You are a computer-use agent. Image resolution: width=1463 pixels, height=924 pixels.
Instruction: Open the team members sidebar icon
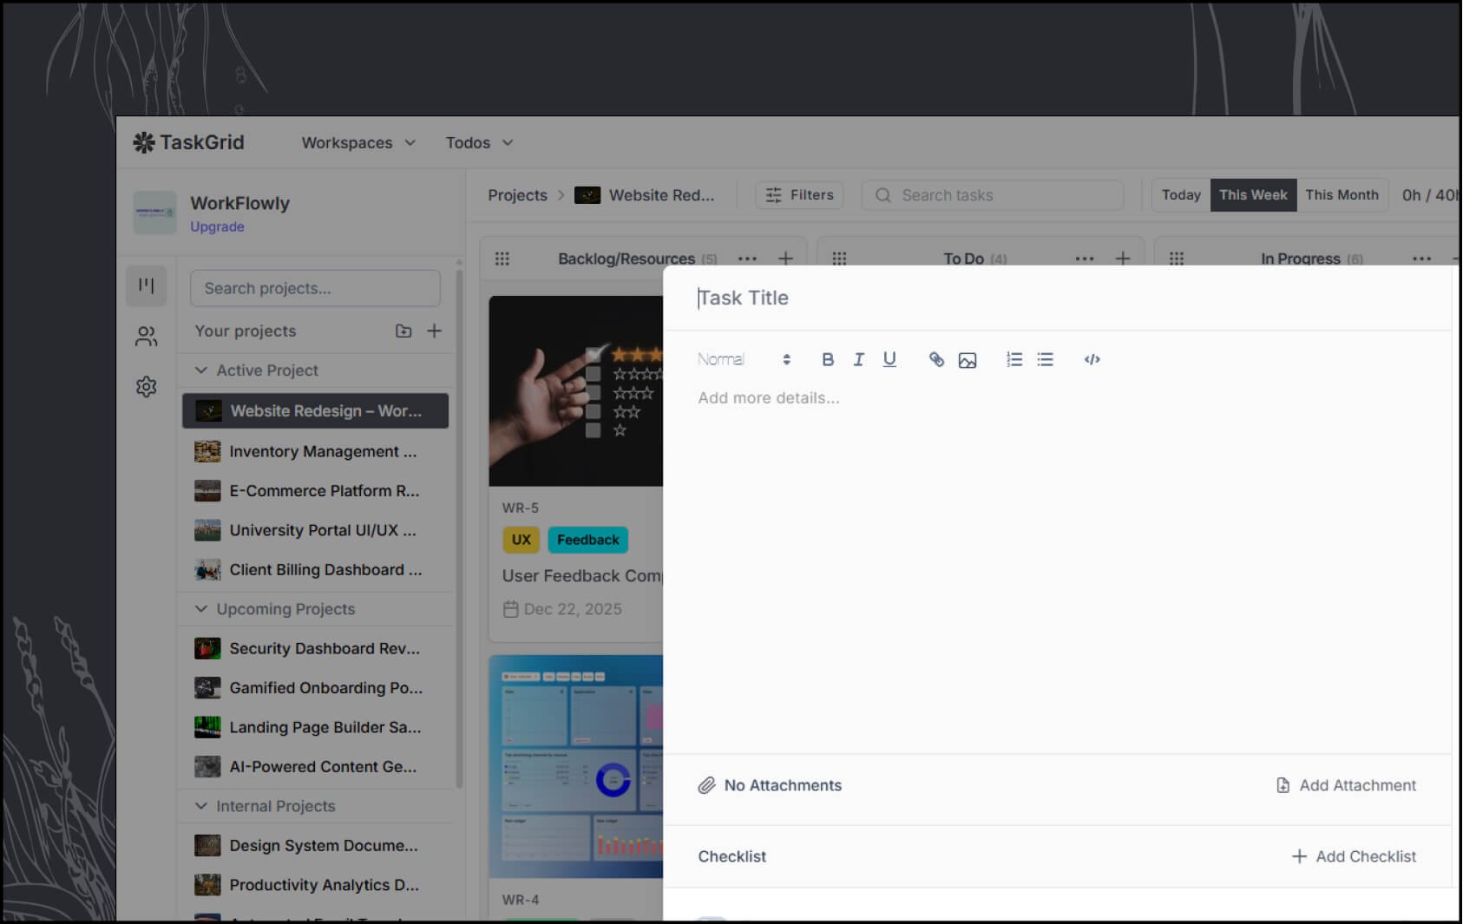click(x=146, y=337)
